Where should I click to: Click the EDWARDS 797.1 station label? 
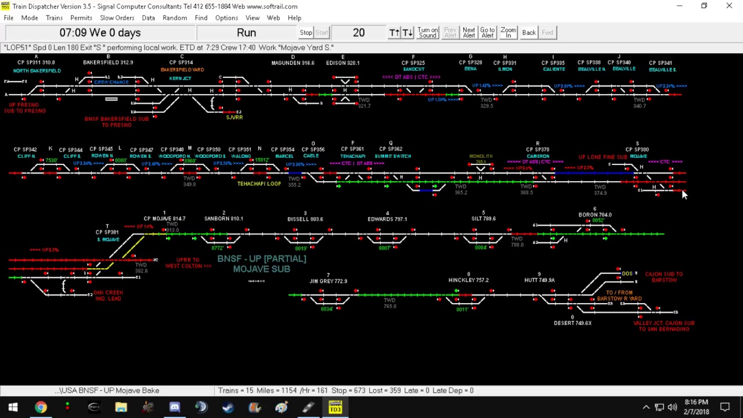click(x=387, y=219)
